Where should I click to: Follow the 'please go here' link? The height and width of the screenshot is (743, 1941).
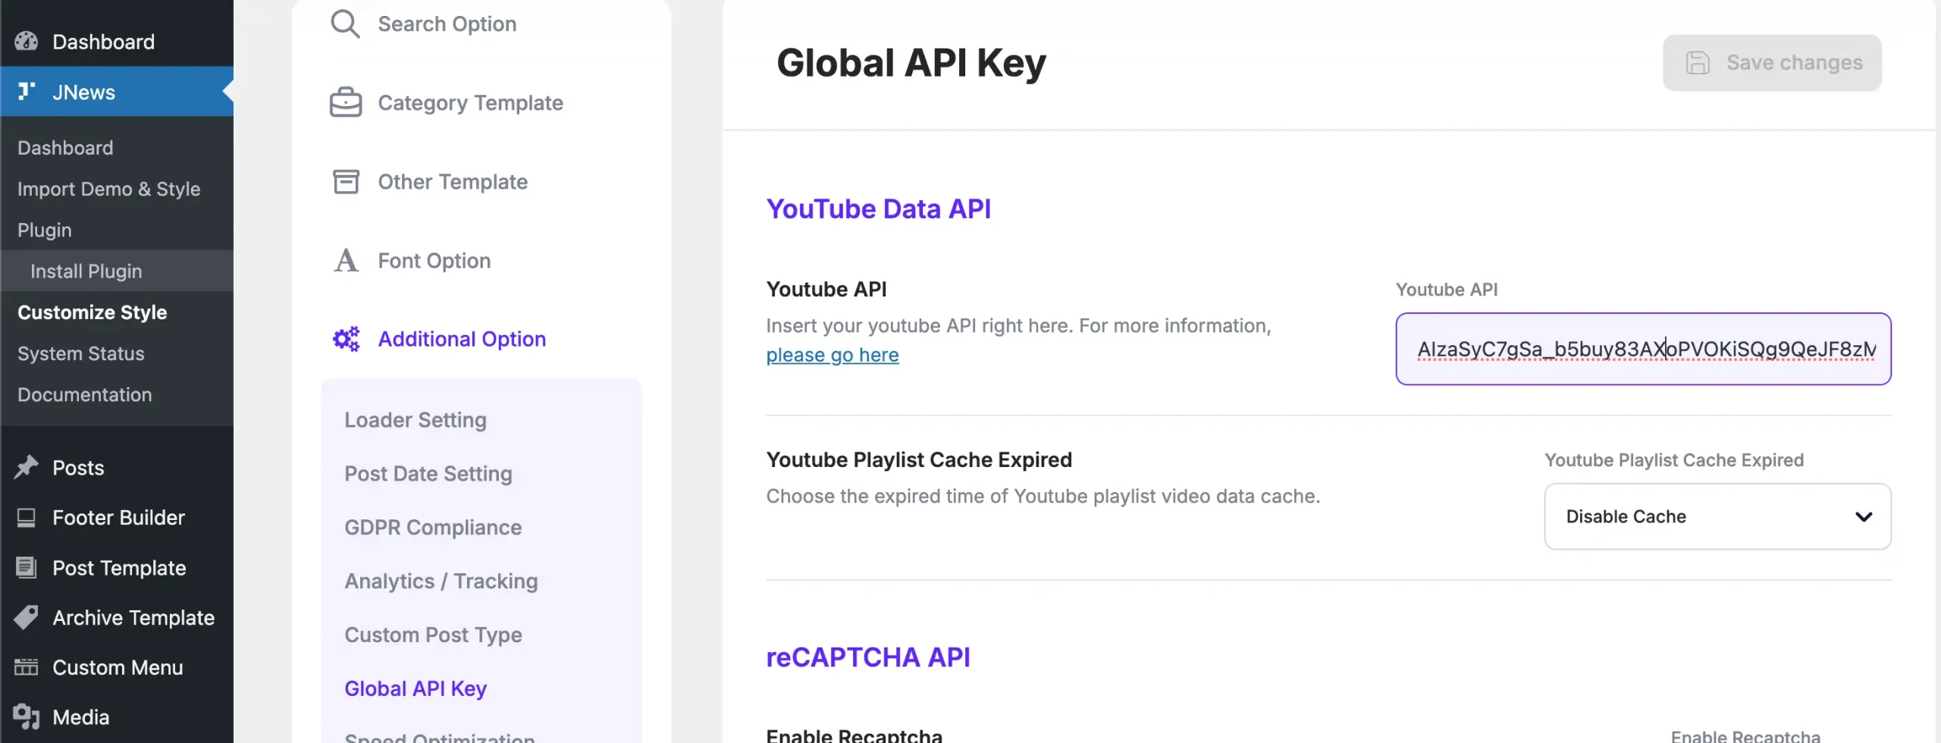[x=832, y=355]
